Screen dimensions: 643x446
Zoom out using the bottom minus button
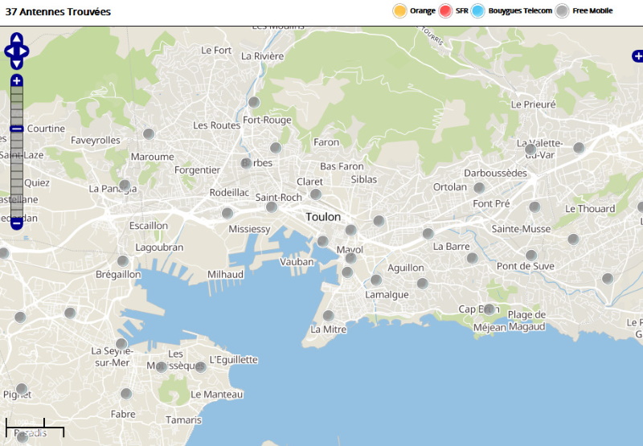(x=17, y=224)
